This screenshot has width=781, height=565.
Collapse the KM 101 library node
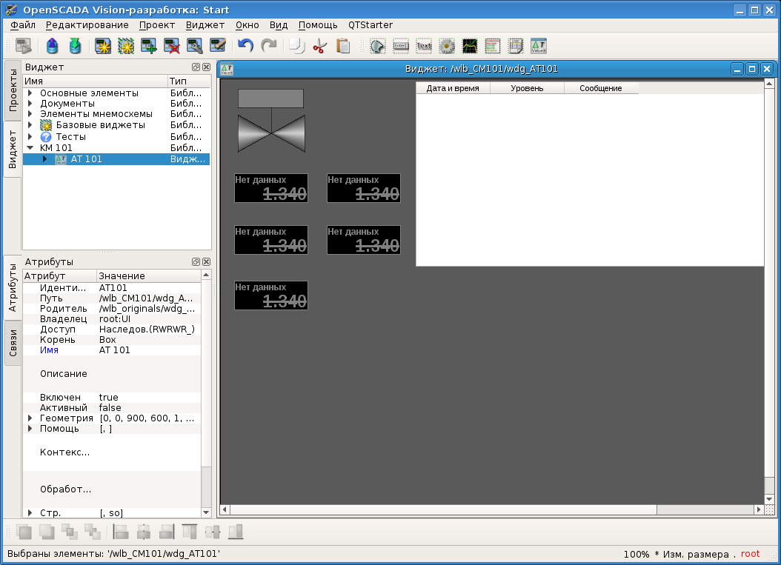coord(30,148)
